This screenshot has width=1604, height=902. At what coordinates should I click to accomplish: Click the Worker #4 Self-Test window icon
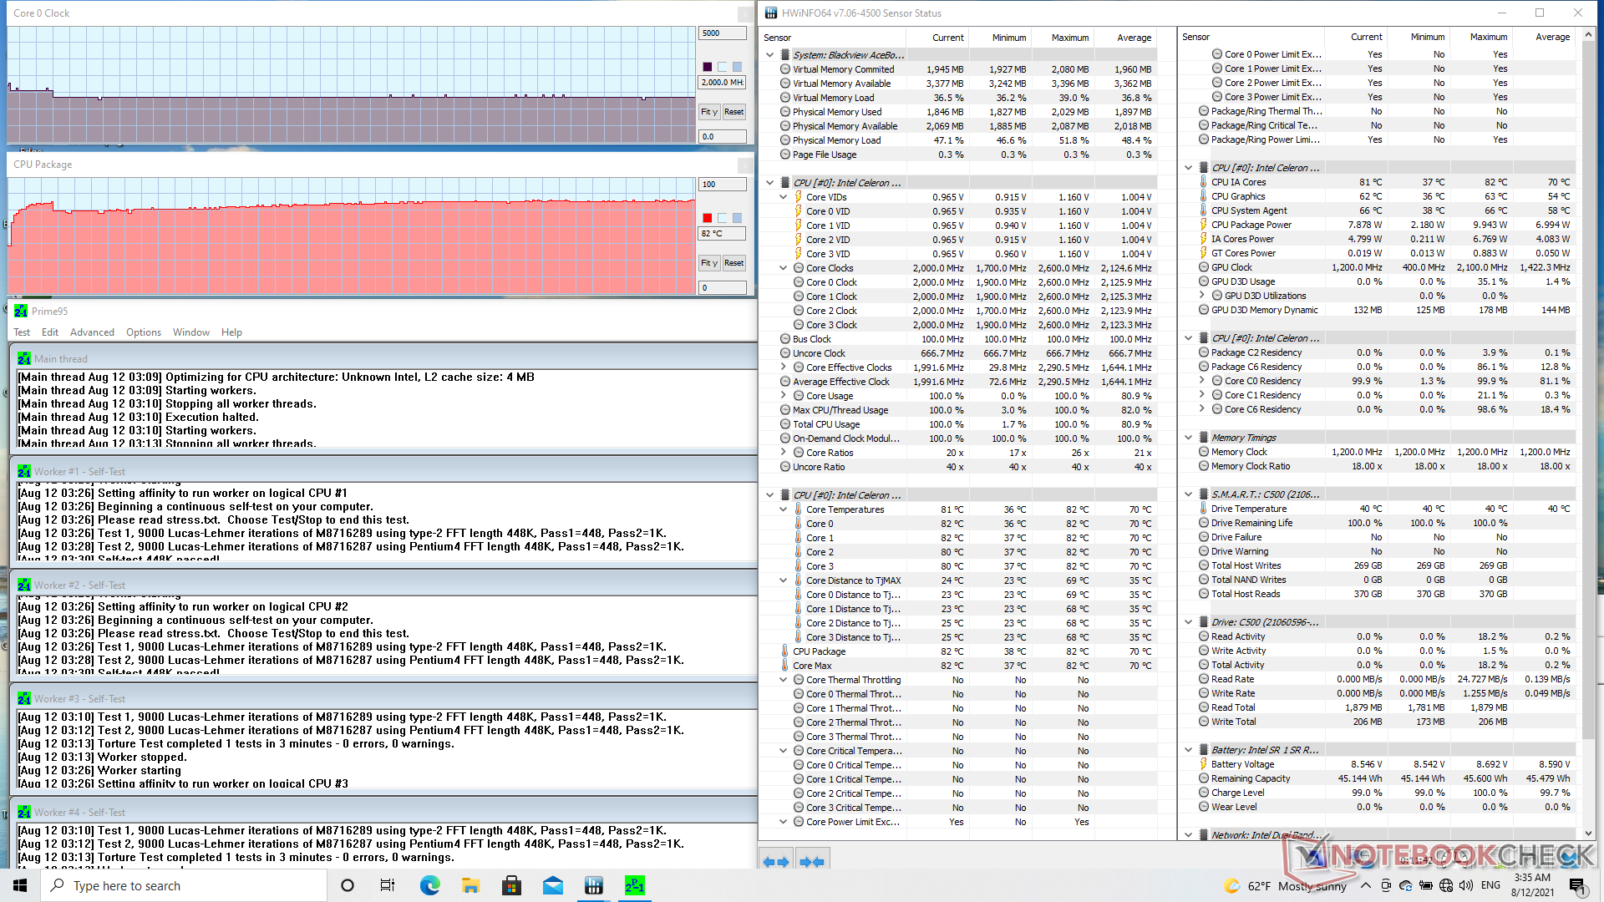24,812
